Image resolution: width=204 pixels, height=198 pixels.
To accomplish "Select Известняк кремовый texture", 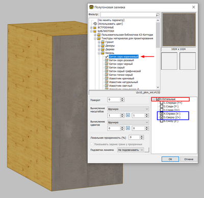I will (x=121, y=78).
